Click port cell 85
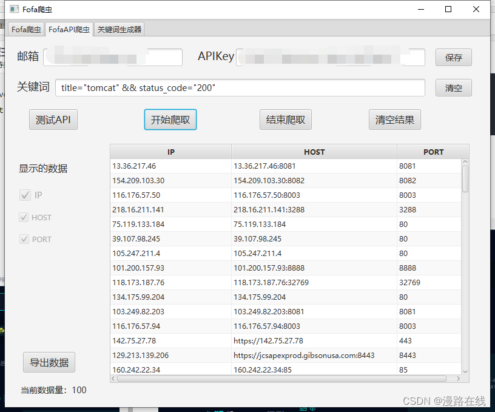This screenshot has height=412, width=495. tap(429, 369)
